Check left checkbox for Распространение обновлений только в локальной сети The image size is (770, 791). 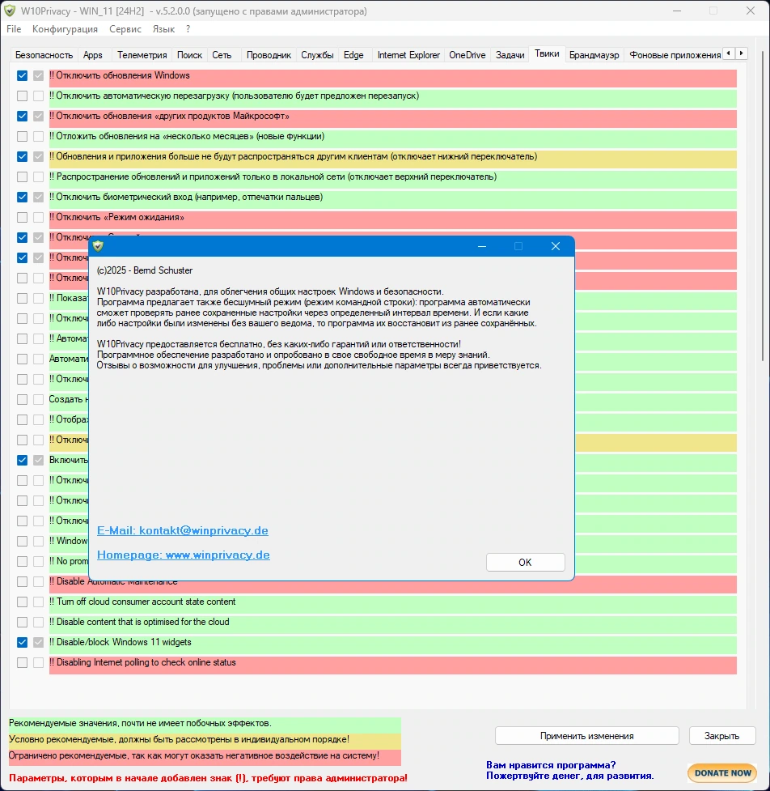[x=22, y=176]
